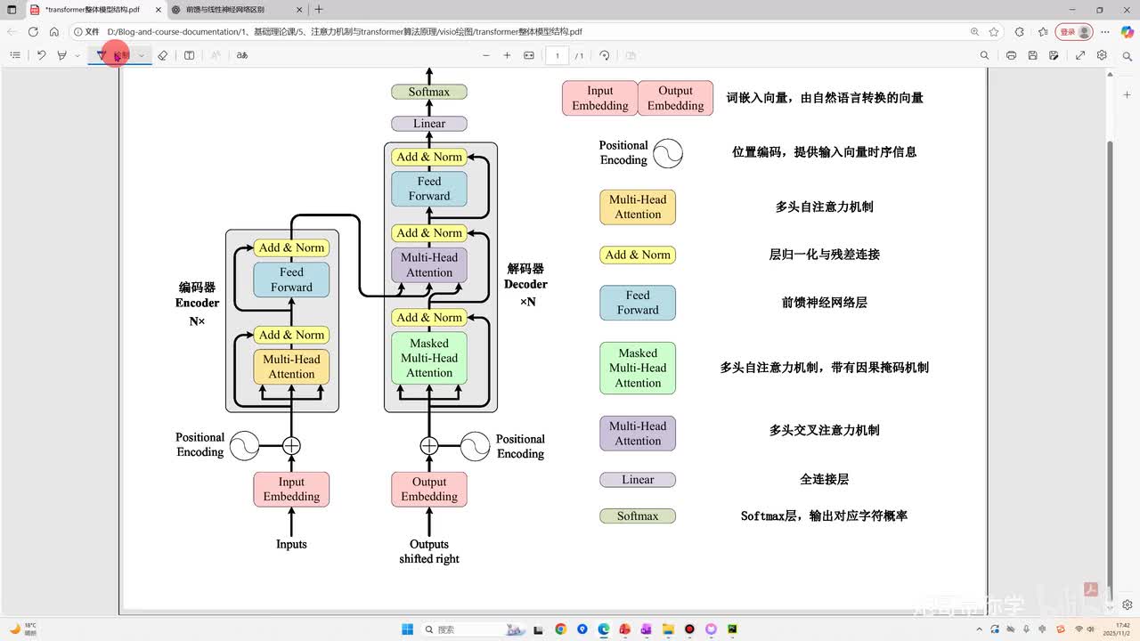Toggle the Draw (绘制) pen tool
Viewport: 1140px width, 641px height.
[113, 55]
